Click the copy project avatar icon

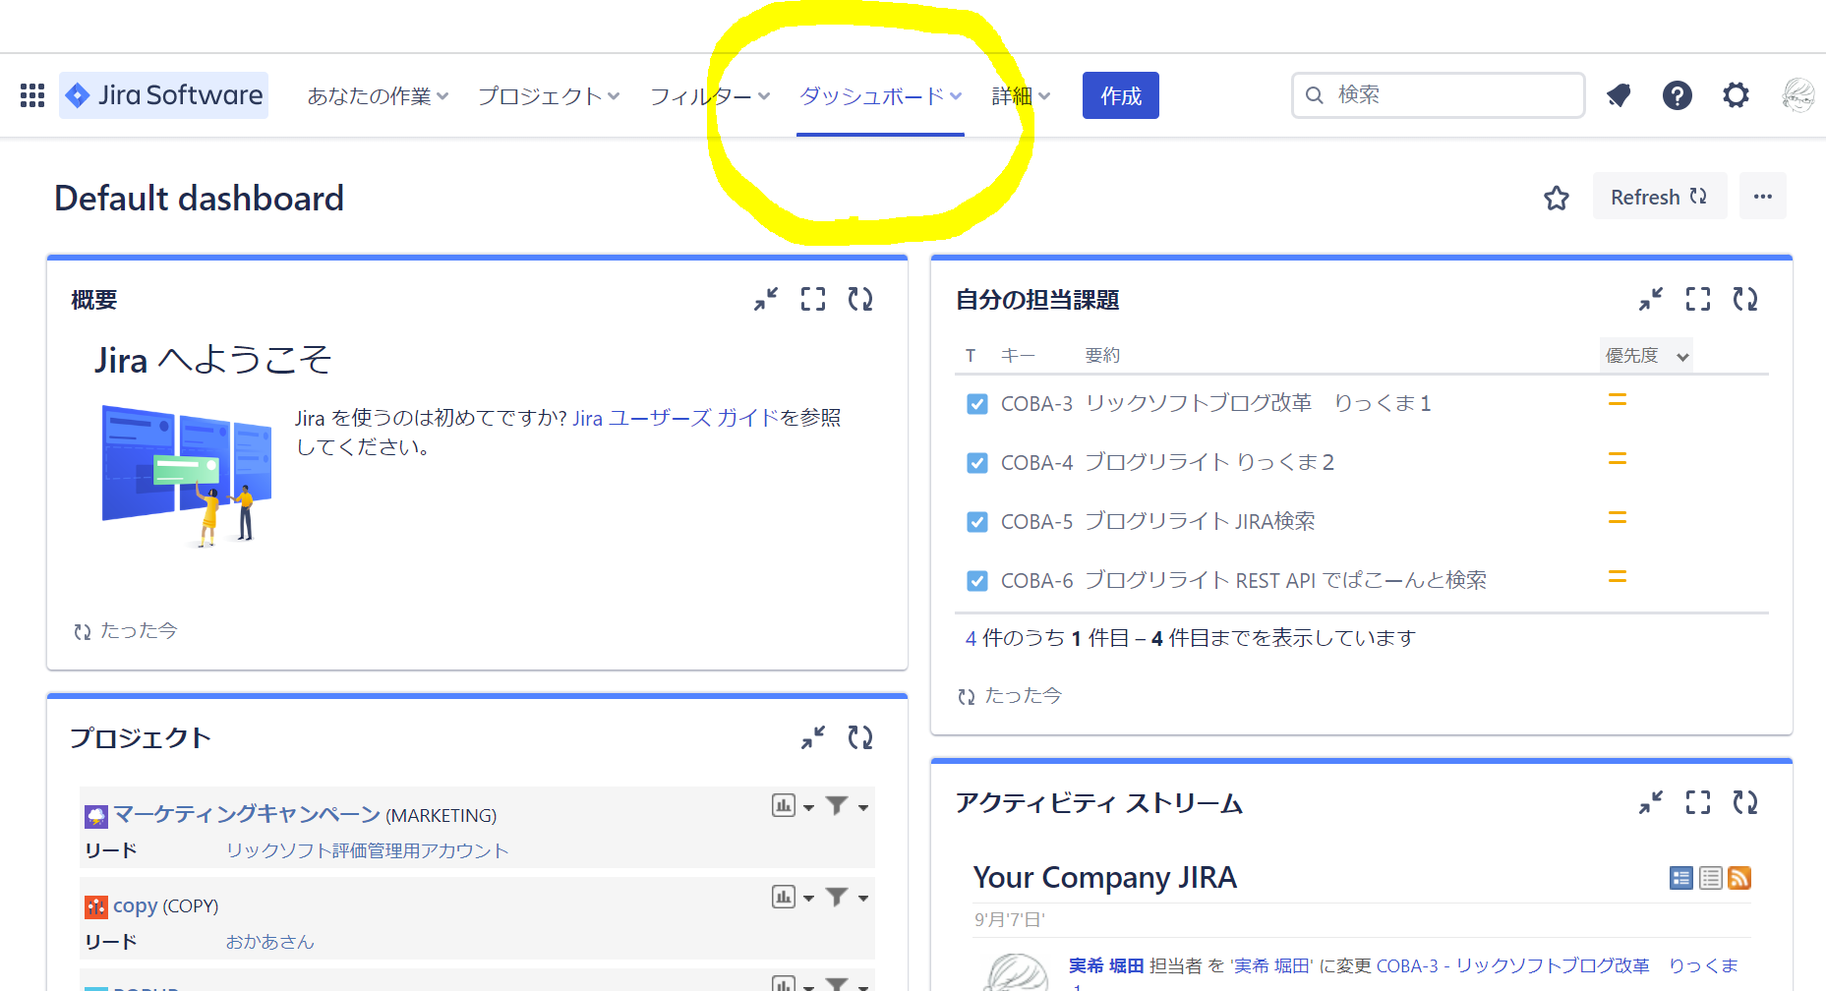pyautogui.click(x=96, y=906)
